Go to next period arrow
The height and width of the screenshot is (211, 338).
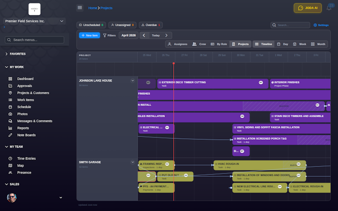pos(166,35)
